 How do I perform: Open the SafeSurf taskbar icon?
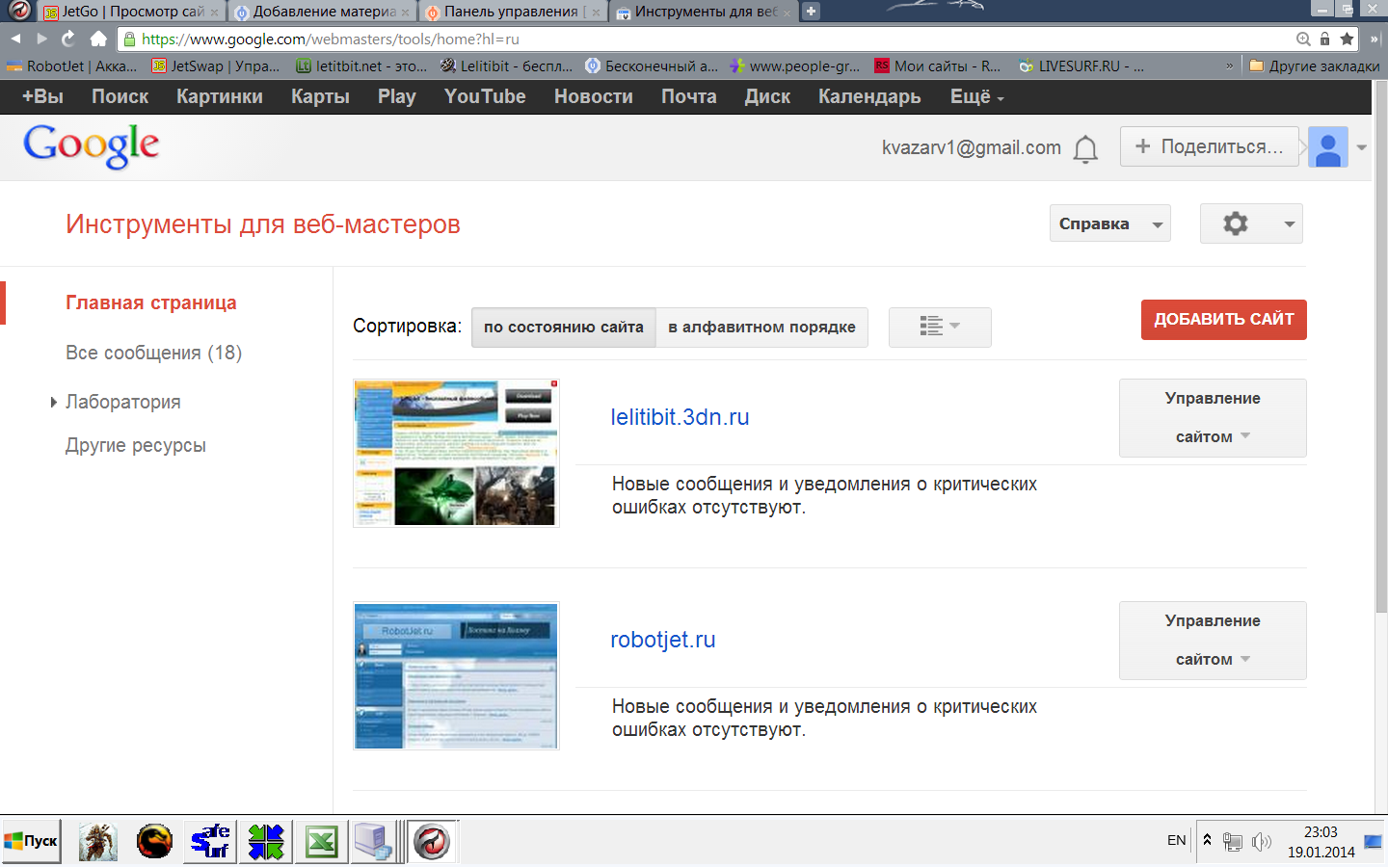tap(210, 841)
